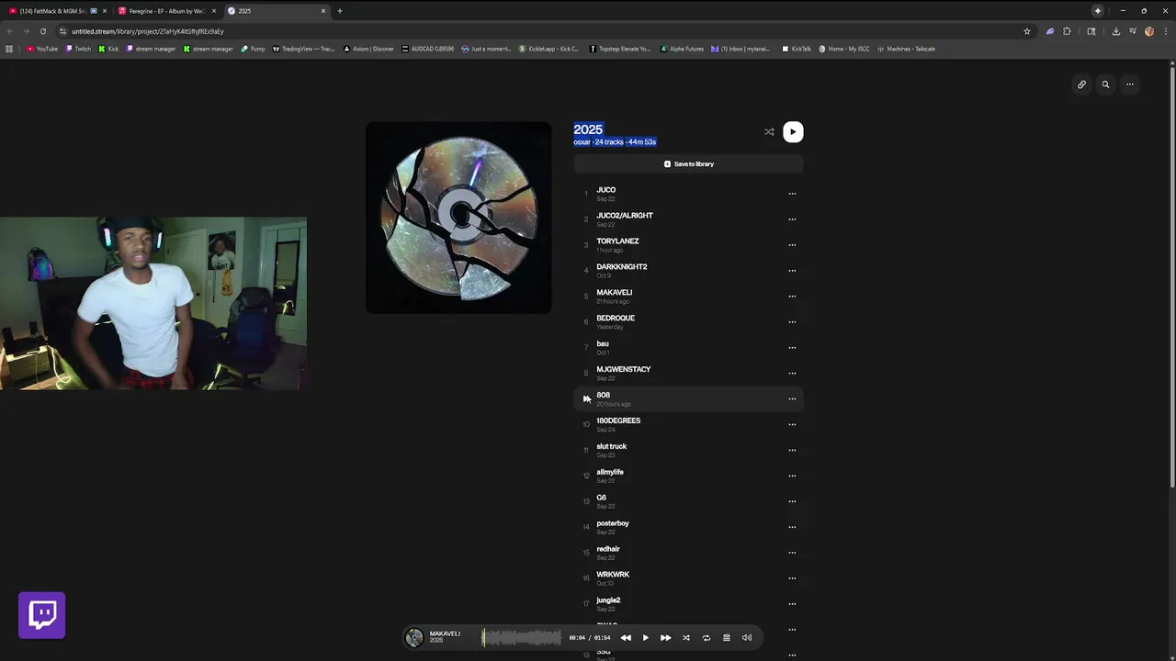The image size is (1176, 661).
Task: Open the play queue list icon
Action: click(x=726, y=638)
